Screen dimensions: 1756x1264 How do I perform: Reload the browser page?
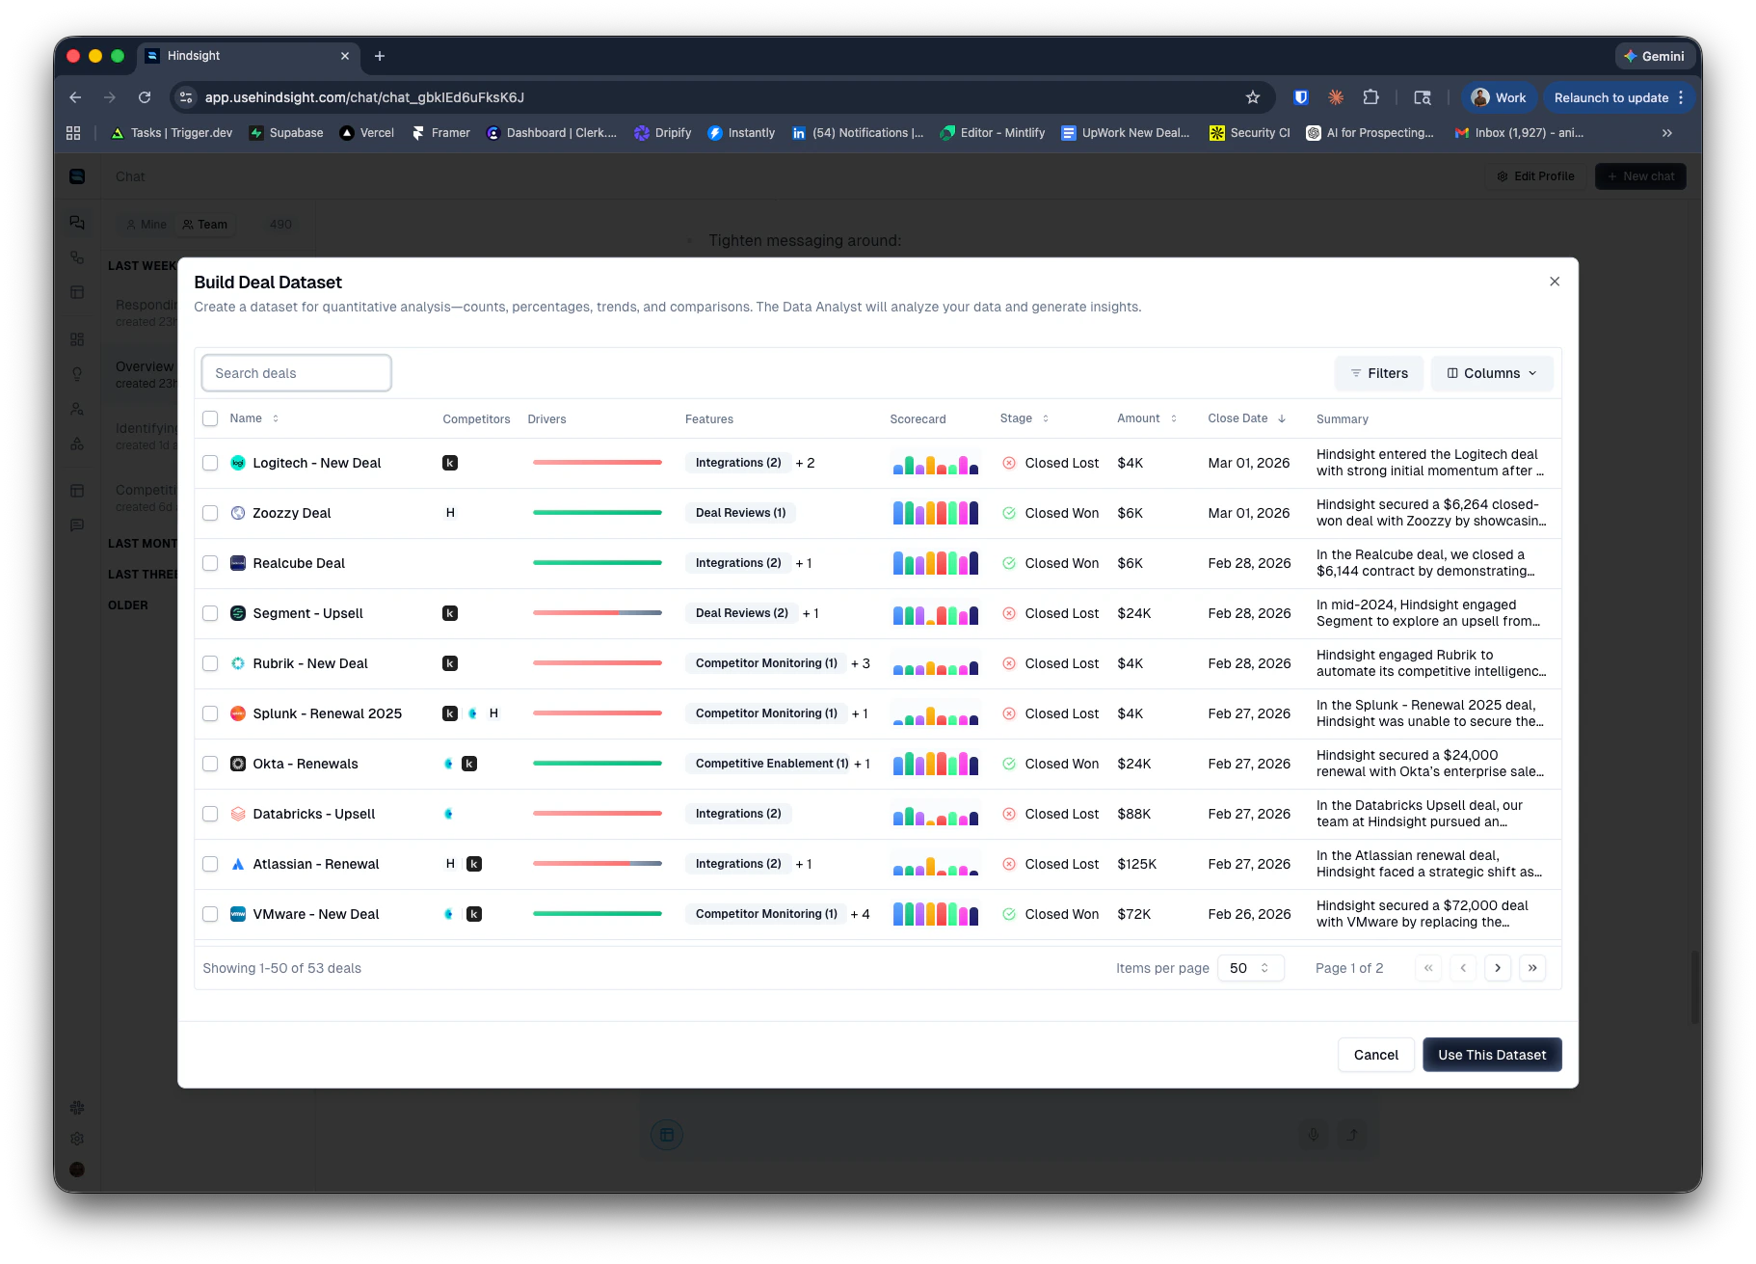(145, 97)
